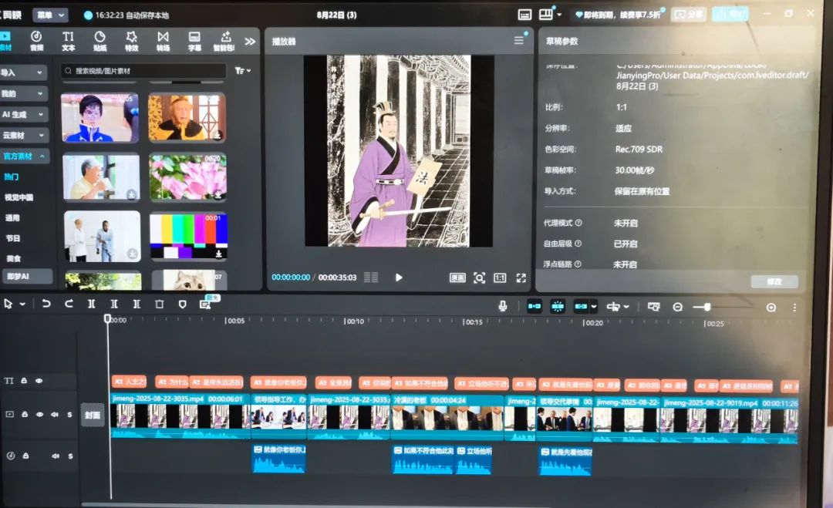The height and width of the screenshot is (508, 833).
Task: Select the 通用 (General) category
Action: (x=12, y=218)
